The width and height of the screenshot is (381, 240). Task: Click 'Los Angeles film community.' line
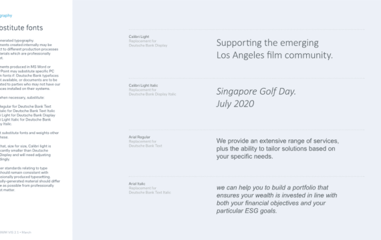point(274,55)
